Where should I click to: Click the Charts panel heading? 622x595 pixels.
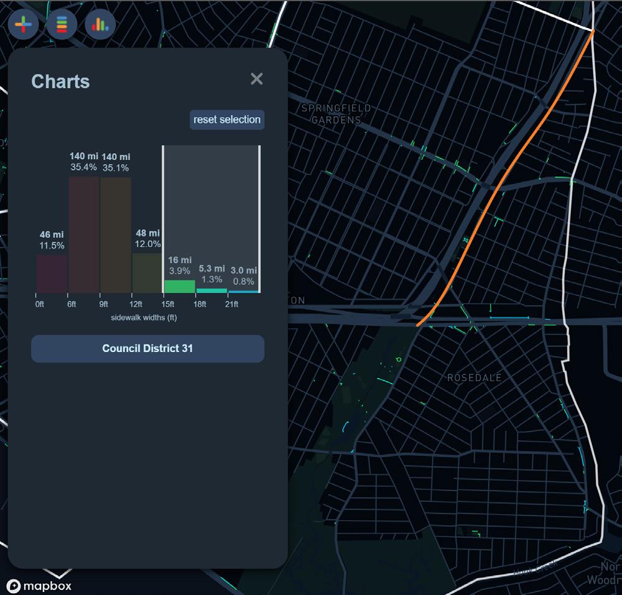(x=60, y=81)
